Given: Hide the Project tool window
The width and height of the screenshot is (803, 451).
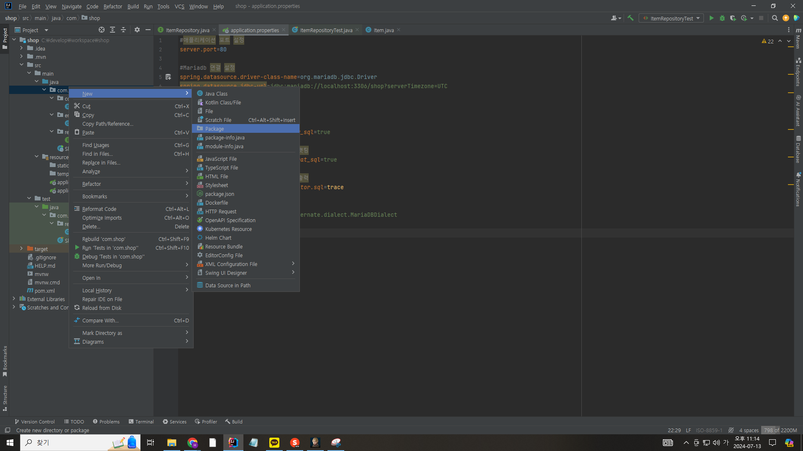Looking at the screenshot, I should (148, 30).
